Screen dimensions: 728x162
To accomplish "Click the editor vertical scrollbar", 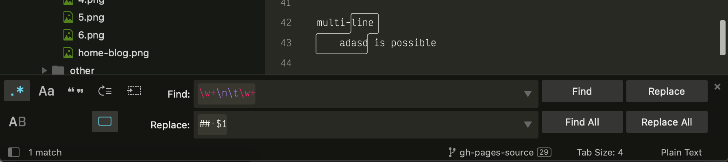I will click(723, 38).
